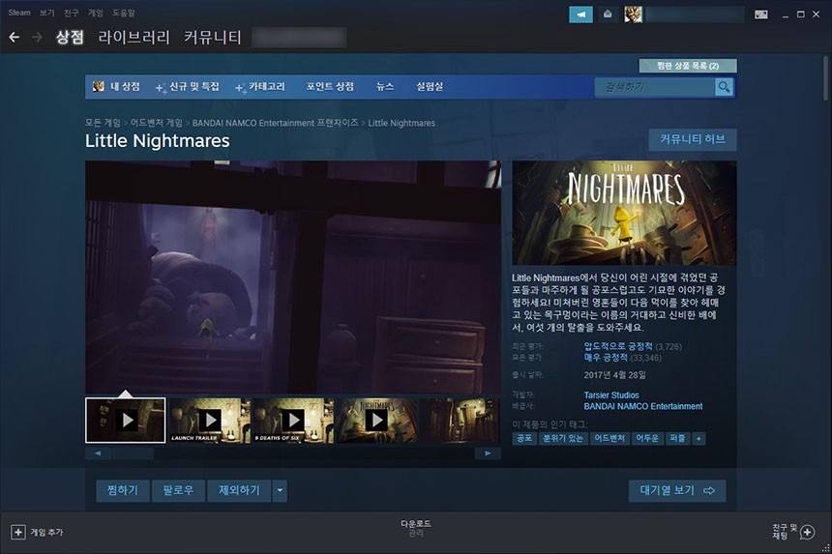The image size is (832, 554).
Task: Play the LAUNCH TRAILER thumbnail
Action: tap(211, 421)
